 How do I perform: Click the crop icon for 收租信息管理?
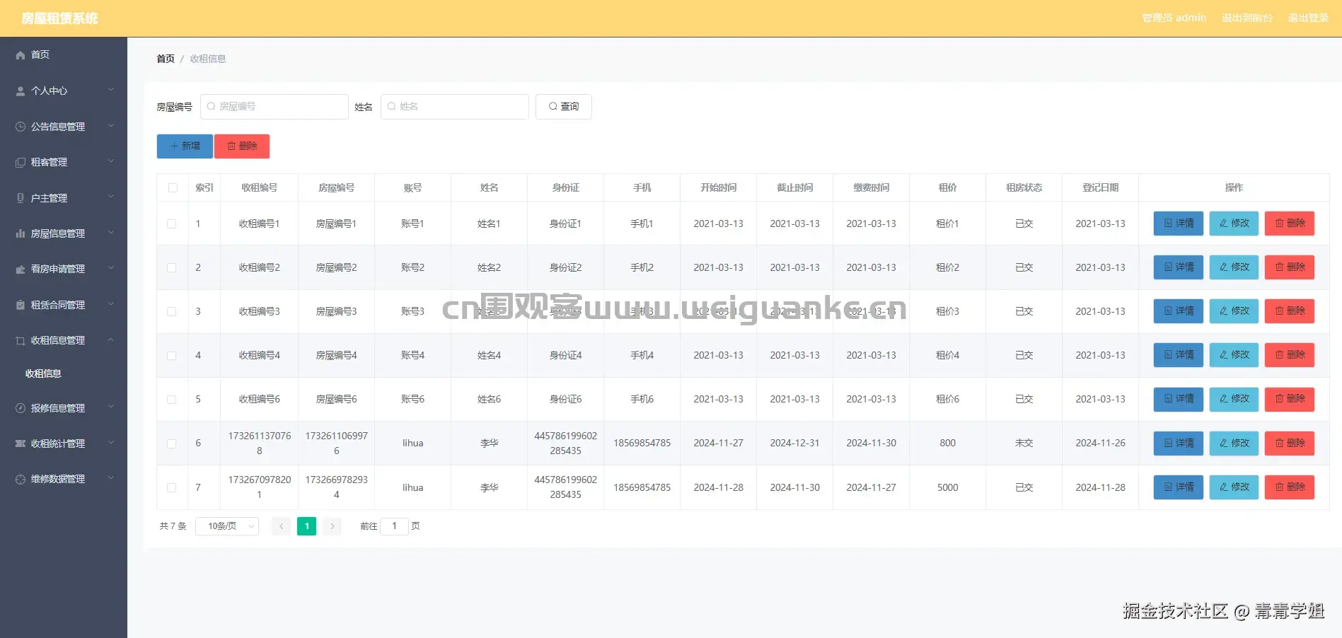point(21,341)
